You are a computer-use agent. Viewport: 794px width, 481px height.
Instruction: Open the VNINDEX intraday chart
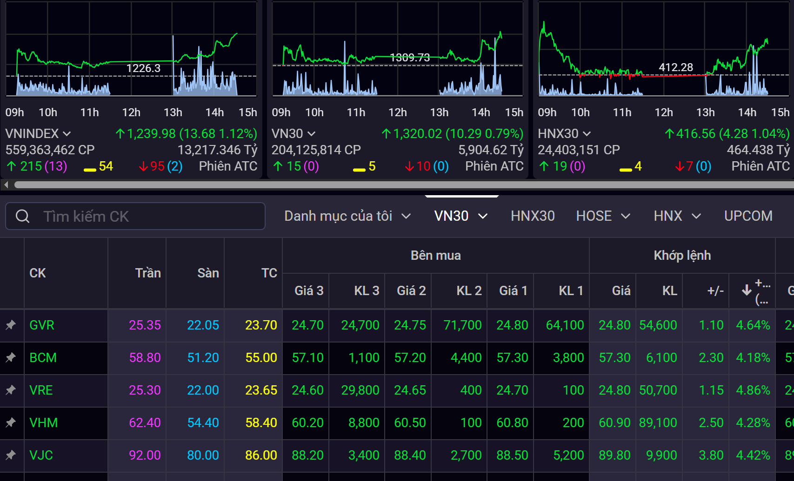[x=131, y=49]
